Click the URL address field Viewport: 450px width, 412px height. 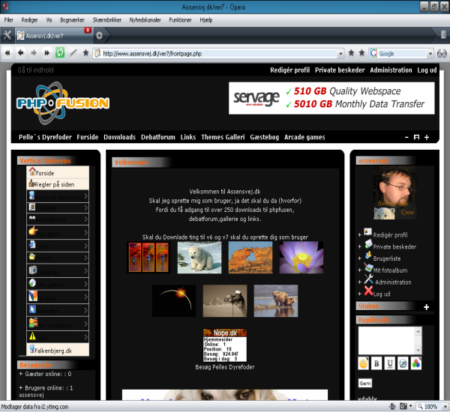tap(218, 54)
